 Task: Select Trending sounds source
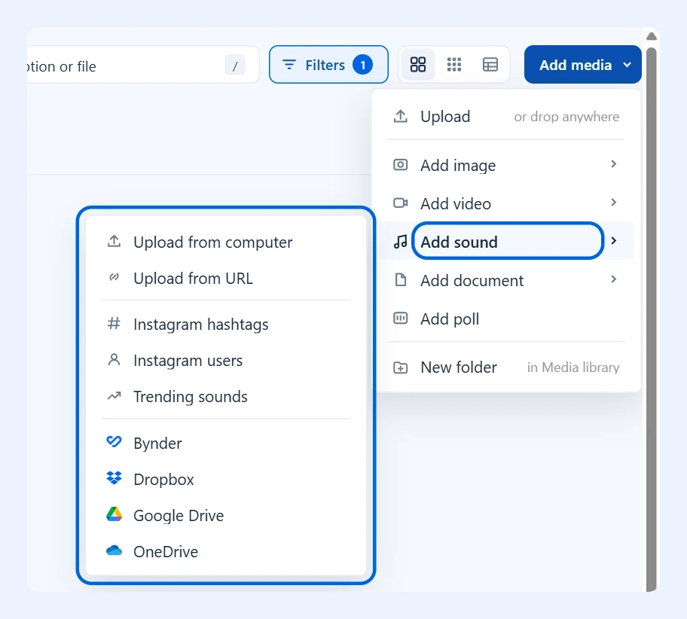pyautogui.click(x=226, y=396)
